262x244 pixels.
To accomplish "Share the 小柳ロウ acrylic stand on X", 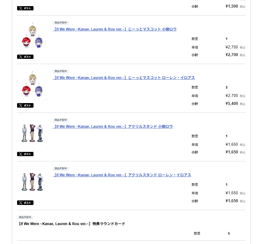I will pyautogui.click(x=25, y=154).
